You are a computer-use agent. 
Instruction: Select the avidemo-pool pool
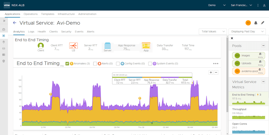pos(249,71)
